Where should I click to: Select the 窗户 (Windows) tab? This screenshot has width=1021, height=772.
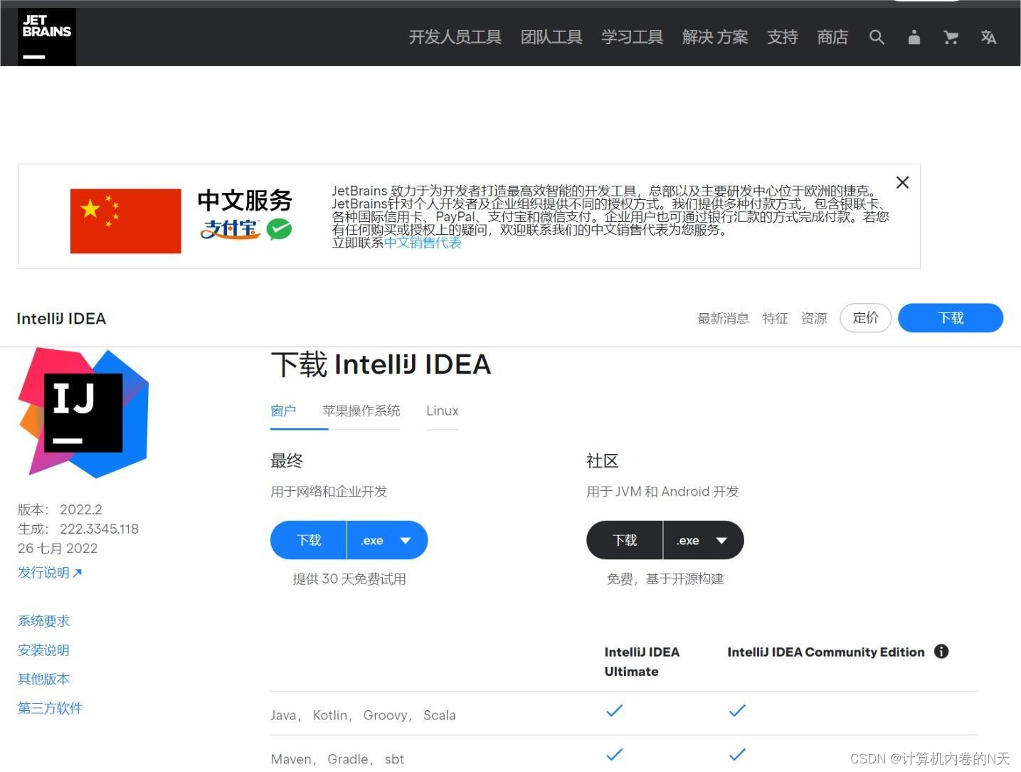click(x=283, y=411)
